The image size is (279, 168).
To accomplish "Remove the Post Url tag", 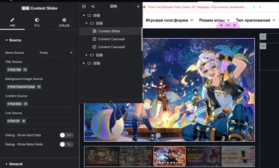I will [8, 121].
